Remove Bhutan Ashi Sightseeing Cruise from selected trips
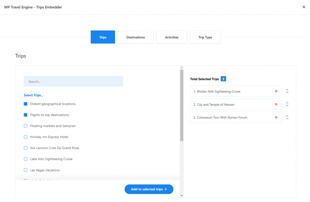The height and width of the screenshot is (202, 310). pos(276,91)
